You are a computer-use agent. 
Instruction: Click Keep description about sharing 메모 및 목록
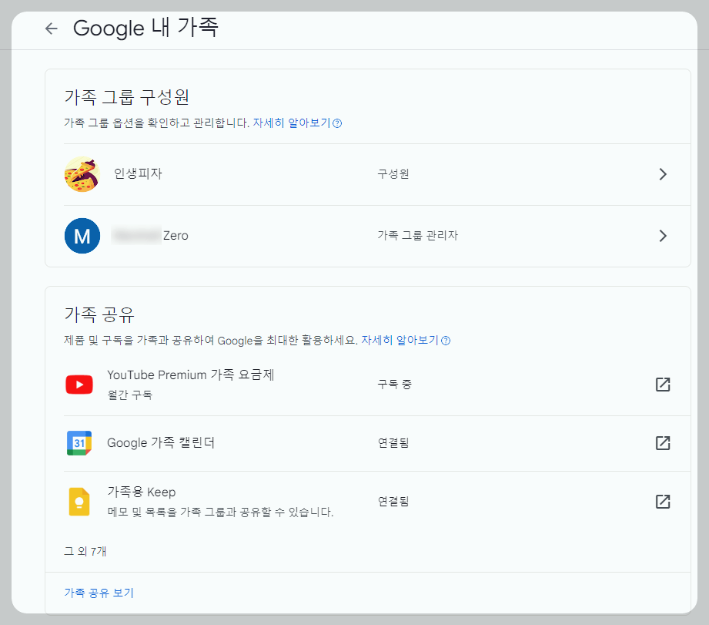coord(221,512)
